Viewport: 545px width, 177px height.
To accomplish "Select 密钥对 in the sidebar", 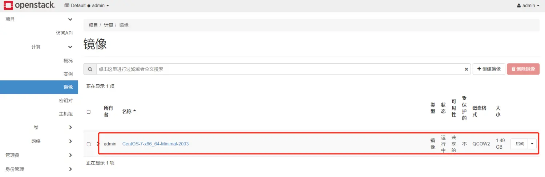I will pyautogui.click(x=66, y=100).
